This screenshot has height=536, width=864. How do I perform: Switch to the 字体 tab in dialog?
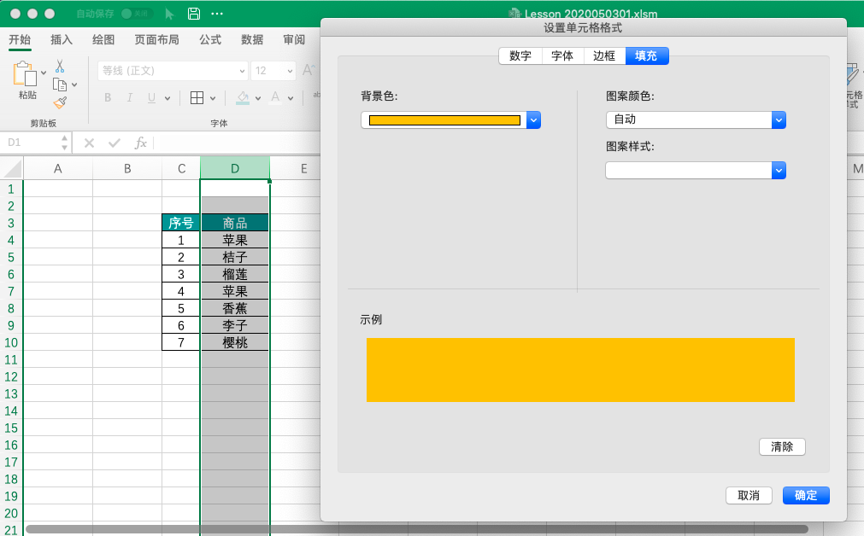click(x=562, y=55)
